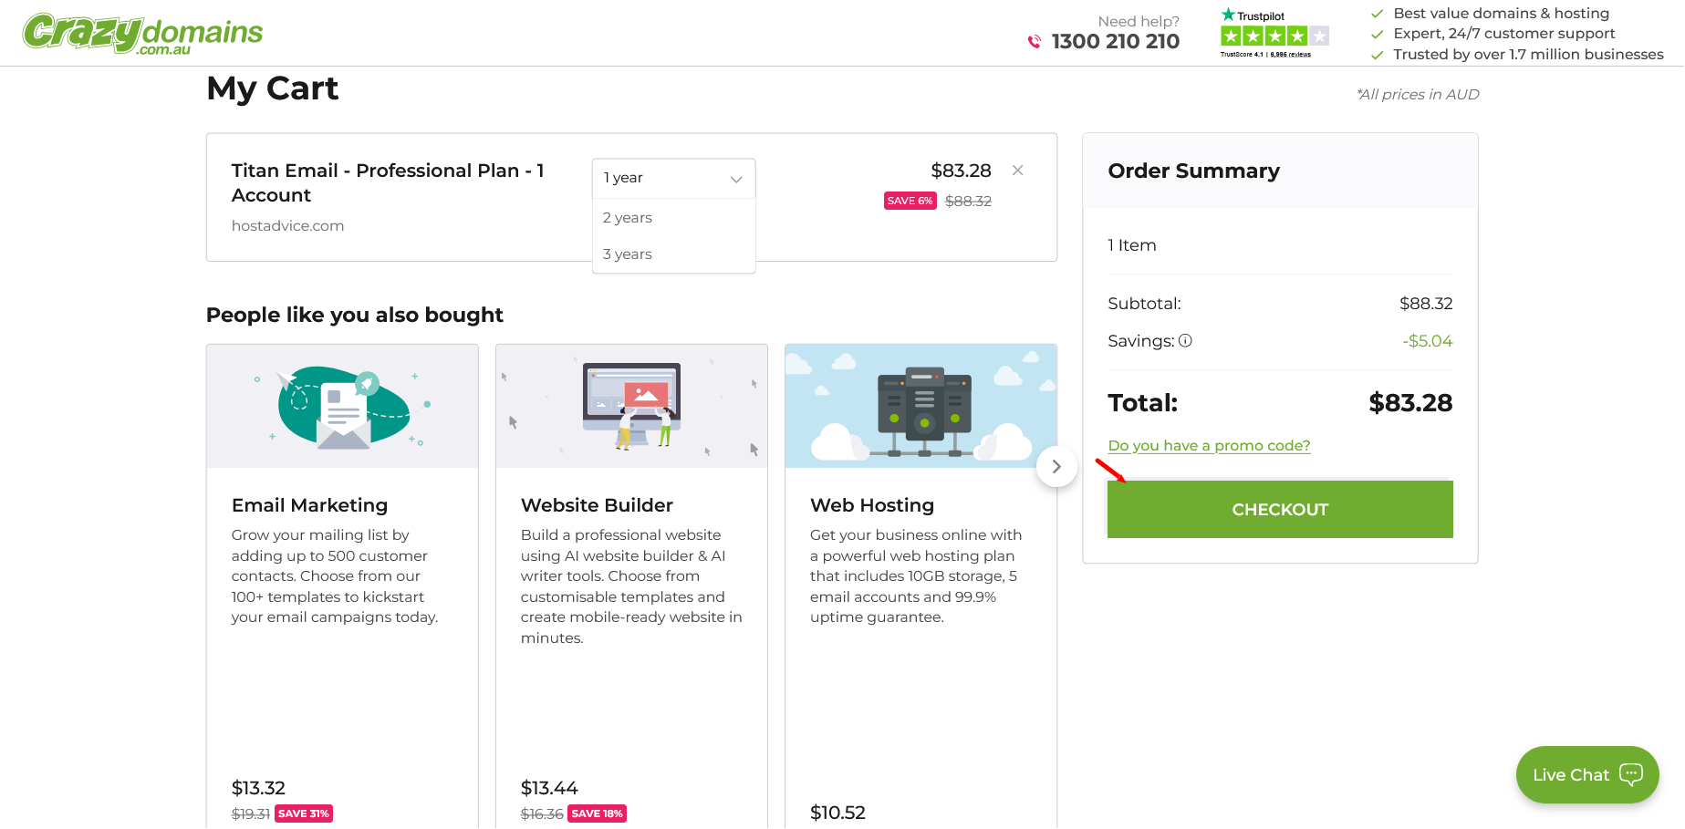
Task: Click the $13.44 Website Builder price
Action: pyautogui.click(x=549, y=788)
